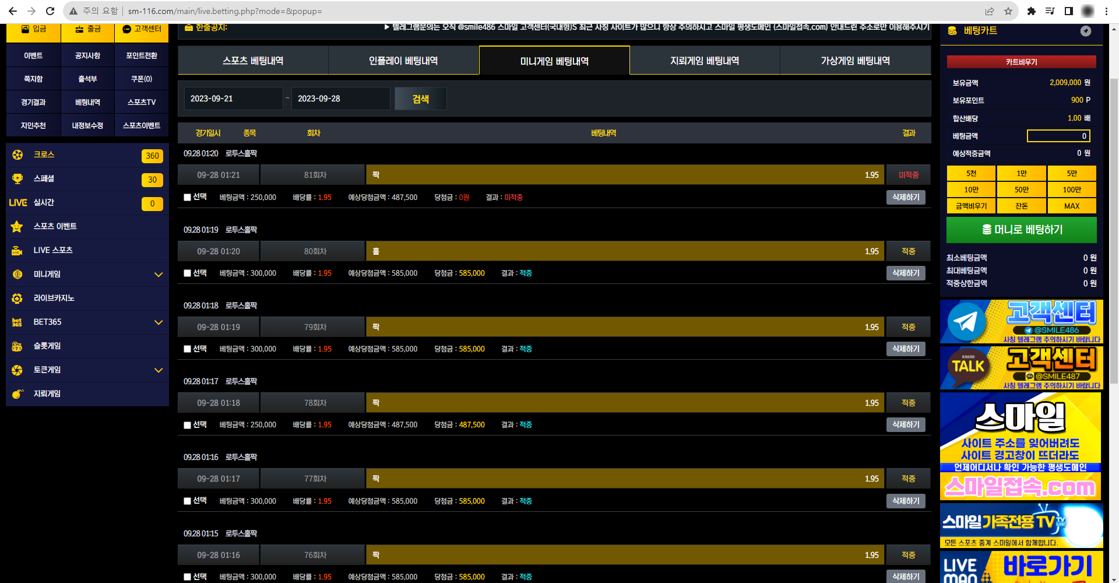The width and height of the screenshot is (1119, 583).
Task: Click the 금액비우기 button
Action: pos(971,206)
